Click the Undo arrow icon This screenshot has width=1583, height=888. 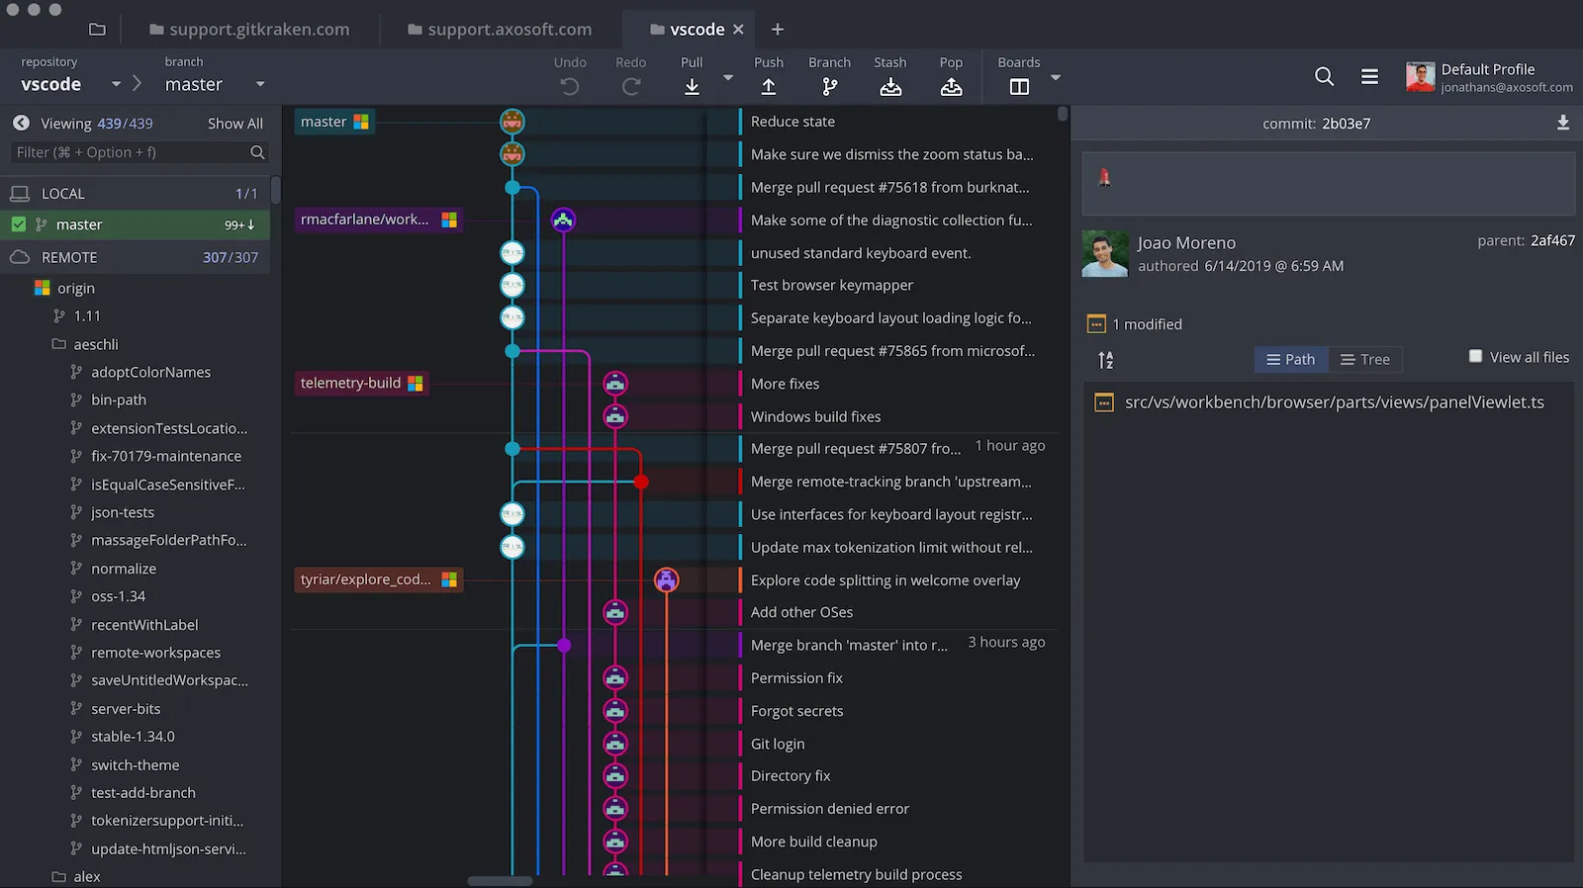click(x=569, y=87)
